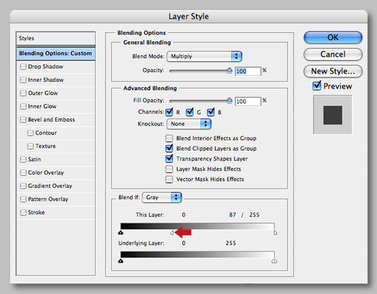Click This Layer split white slider at 87
Viewport: 377px width, 294px height.
coord(172,232)
